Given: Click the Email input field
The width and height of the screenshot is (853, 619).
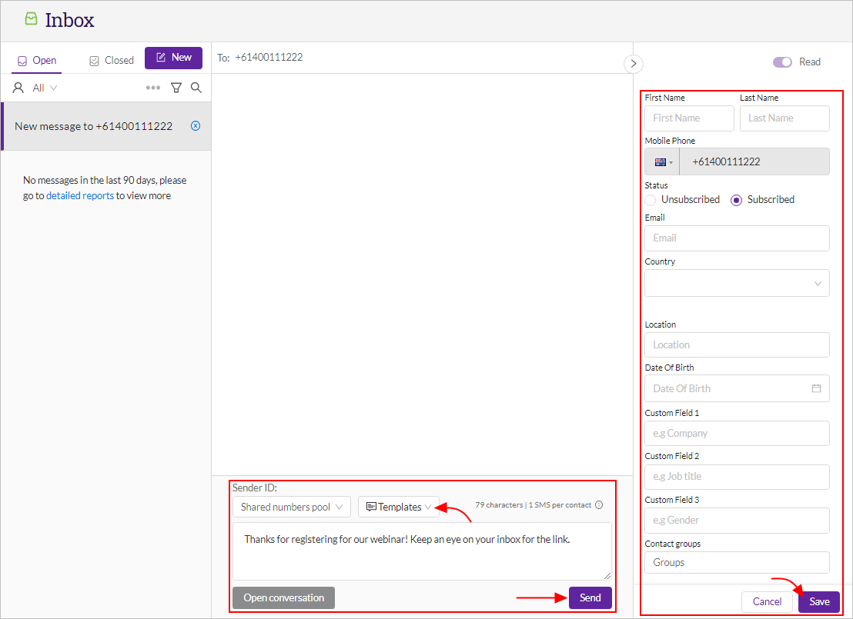Looking at the screenshot, I should click(736, 238).
